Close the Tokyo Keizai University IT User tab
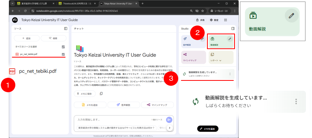The height and width of the screenshot is (138, 312). pyautogui.click(x=136, y=3)
